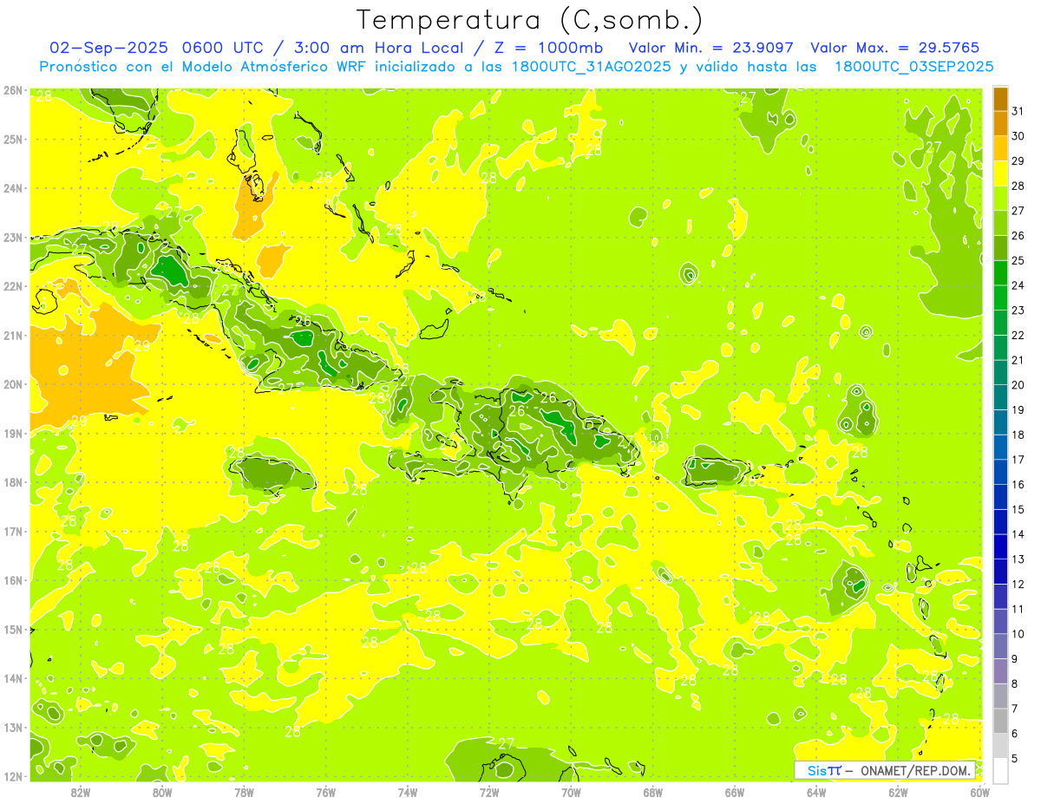This screenshot has height=804, width=1041.
Task: Pick the orange legend band between 29 and 30
Action: (x=1000, y=147)
